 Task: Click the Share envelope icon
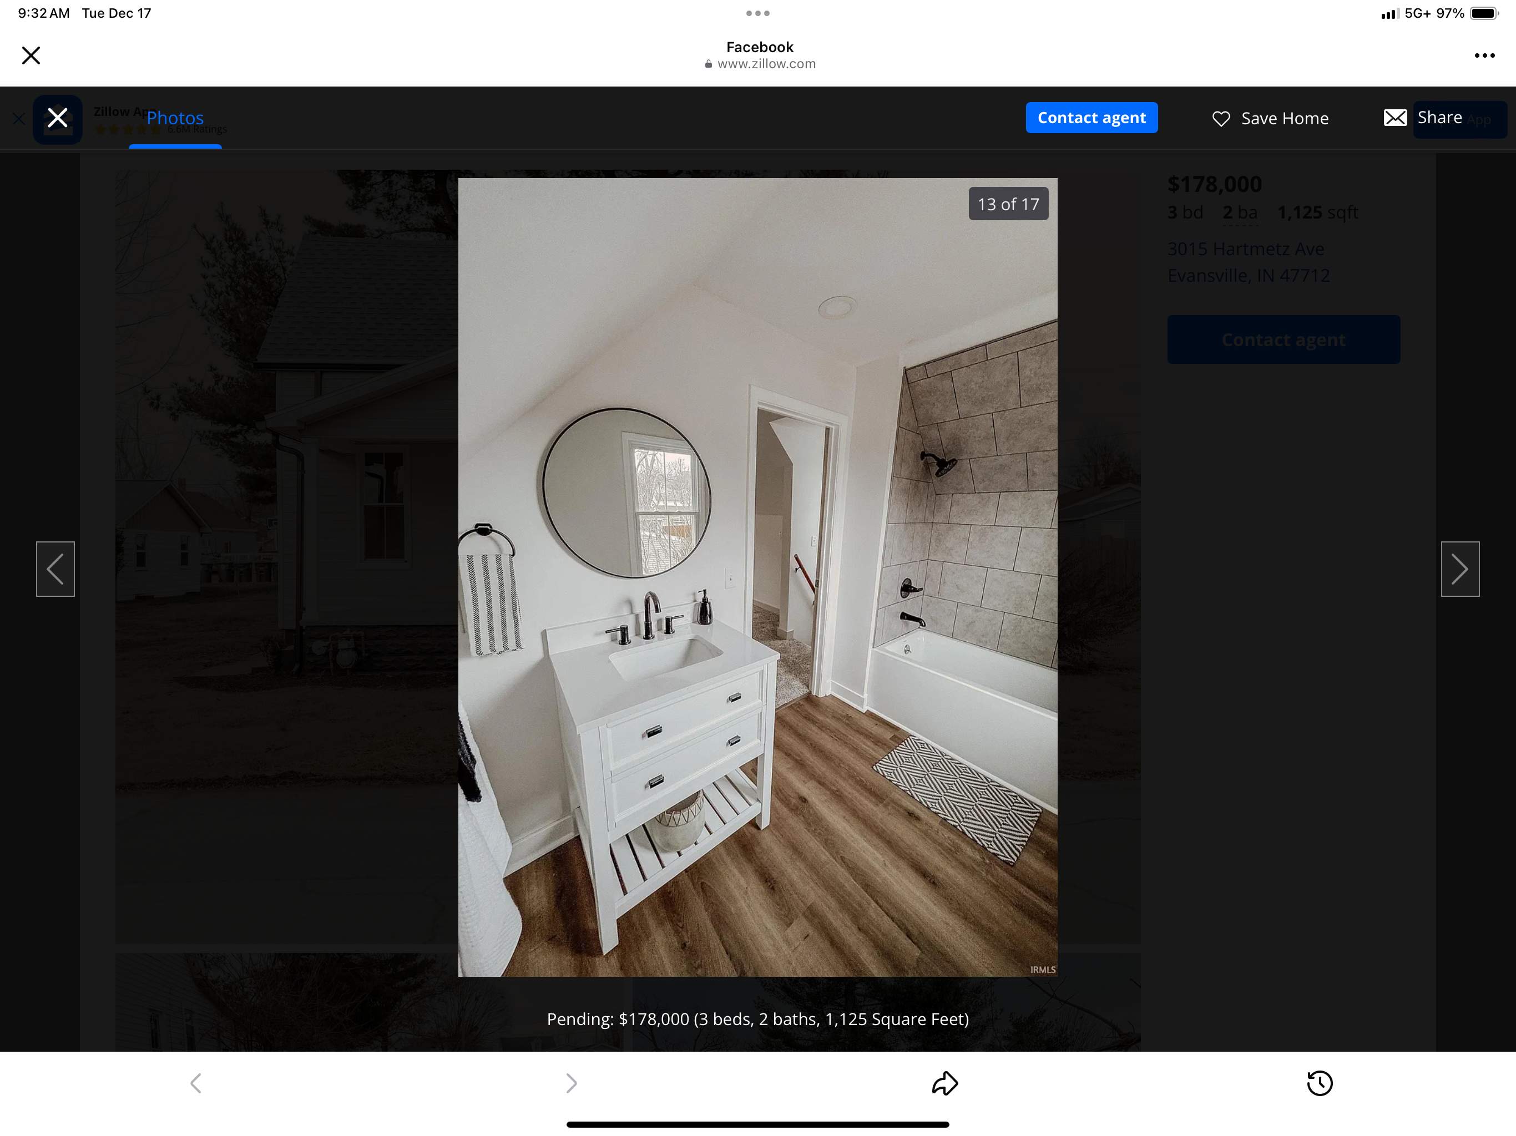(1394, 118)
